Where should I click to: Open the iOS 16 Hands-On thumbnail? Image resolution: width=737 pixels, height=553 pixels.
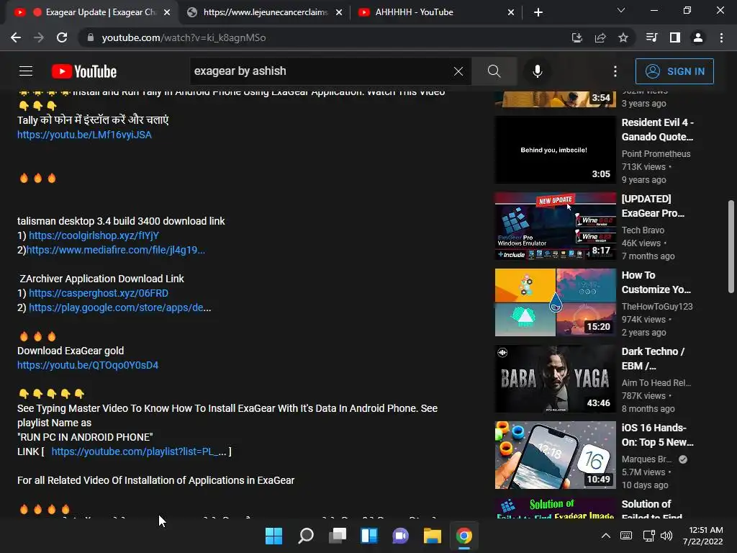click(x=555, y=455)
